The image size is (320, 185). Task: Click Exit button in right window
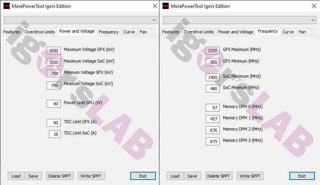(302, 176)
